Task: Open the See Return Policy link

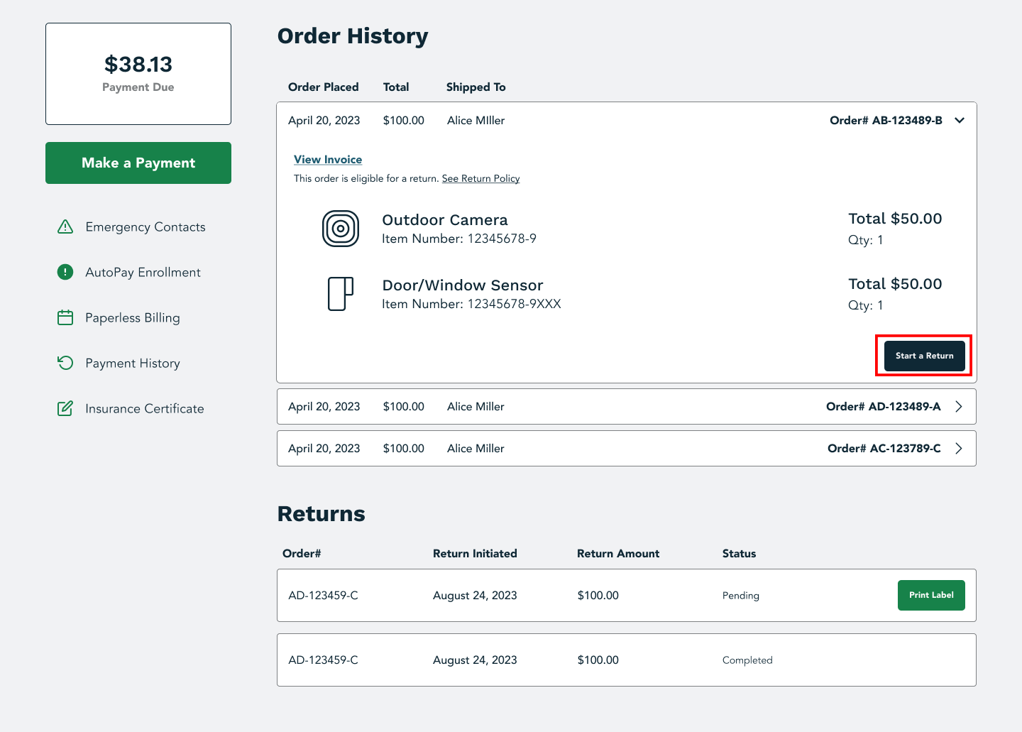Action: pyautogui.click(x=480, y=178)
